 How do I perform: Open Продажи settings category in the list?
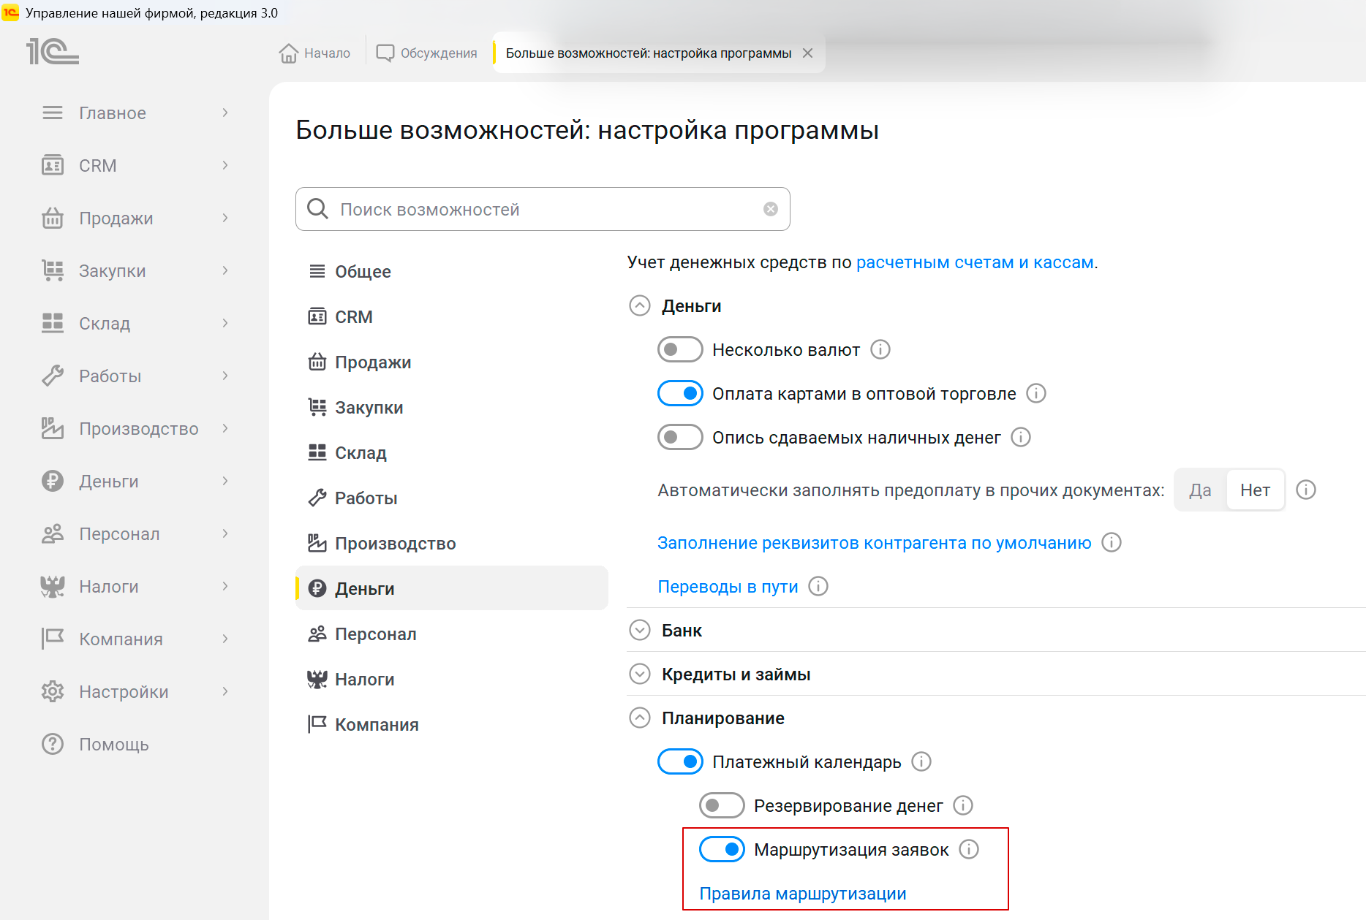click(x=452, y=362)
